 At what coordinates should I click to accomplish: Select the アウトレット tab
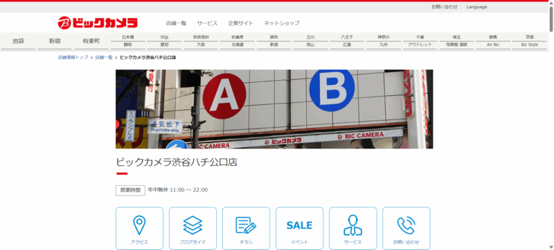pos(420,45)
